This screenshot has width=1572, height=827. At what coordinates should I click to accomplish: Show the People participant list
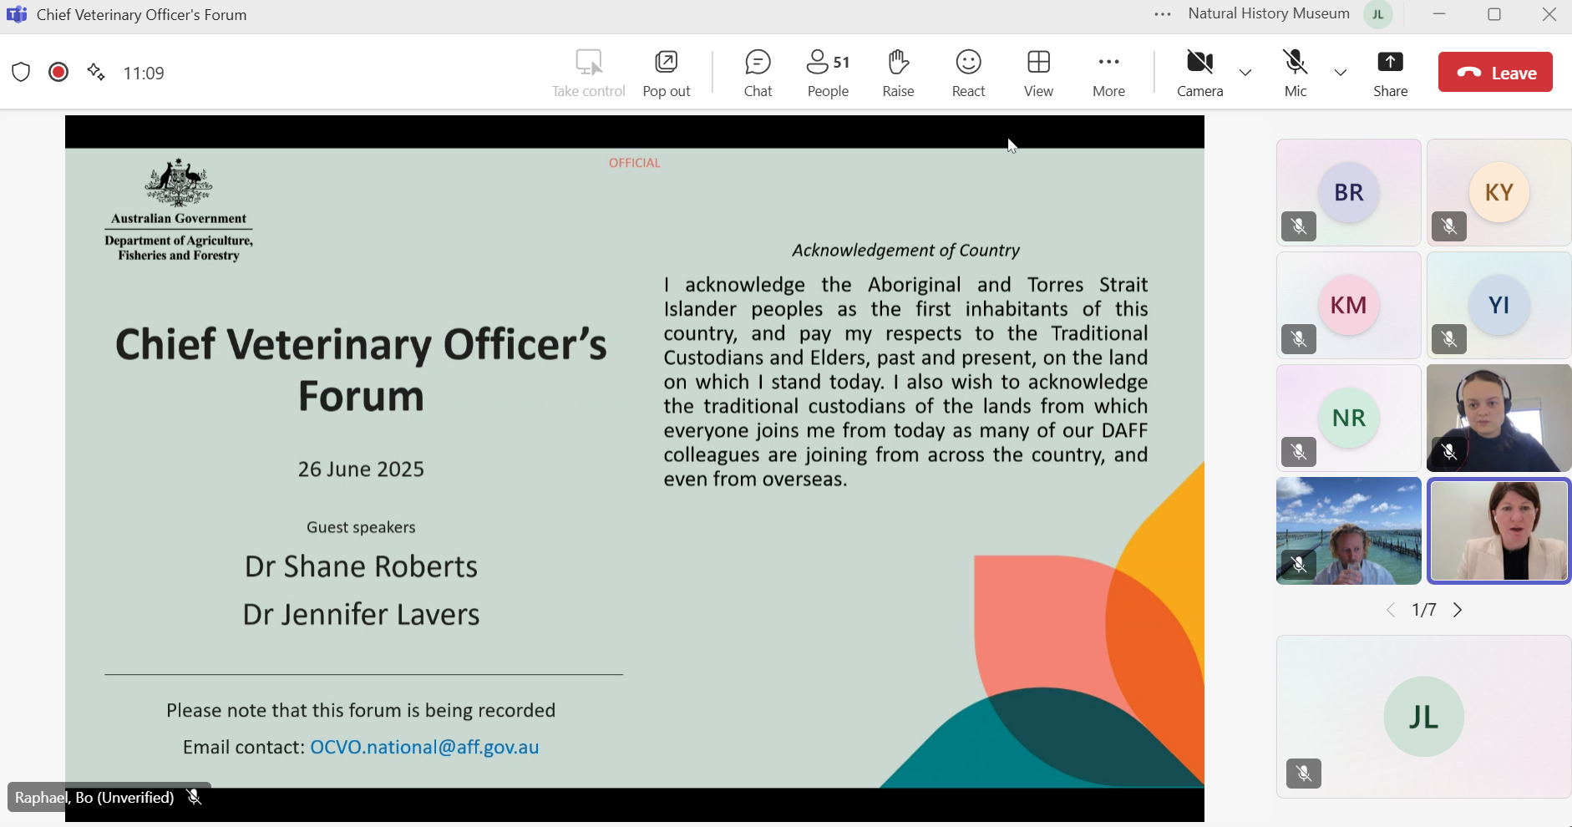[x=828, y=74]
